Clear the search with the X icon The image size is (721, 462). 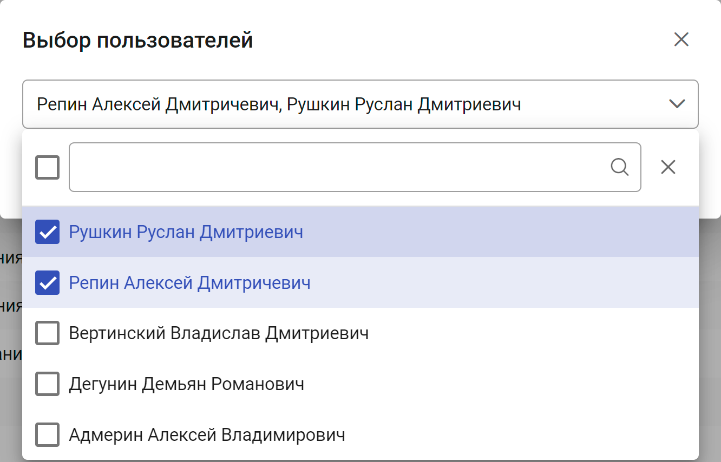(x=668, y=167)
